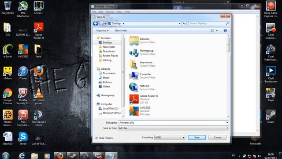Open the Help icon in Save As toolbar
This screenshot has height=159, width=282.
225,30
